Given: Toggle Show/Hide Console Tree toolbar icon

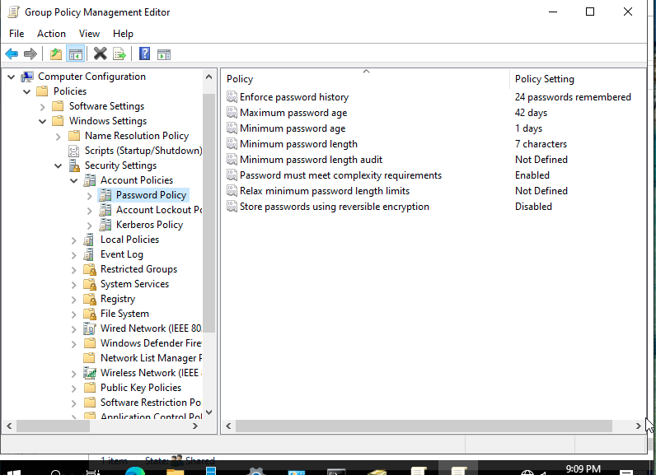Looking at the screenshot, I should (76, 54).
